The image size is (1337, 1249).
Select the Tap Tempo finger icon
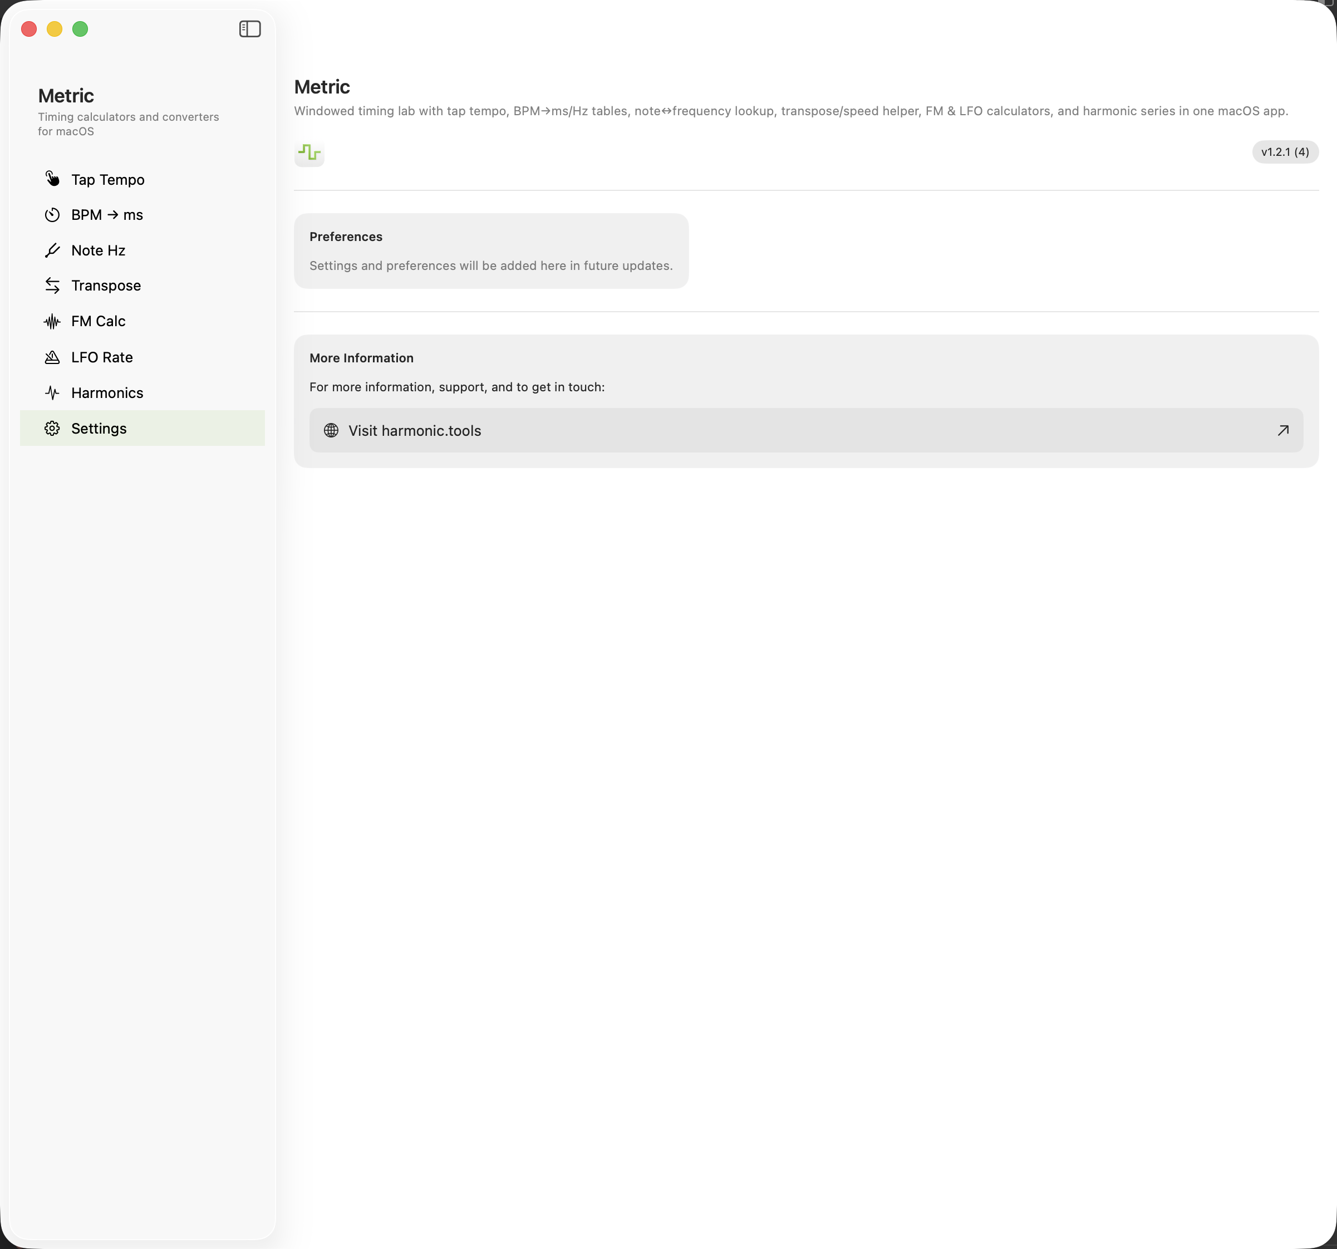53,179
